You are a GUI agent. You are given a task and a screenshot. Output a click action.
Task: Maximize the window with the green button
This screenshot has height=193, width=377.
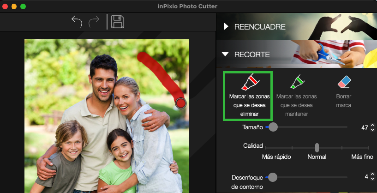23,6
